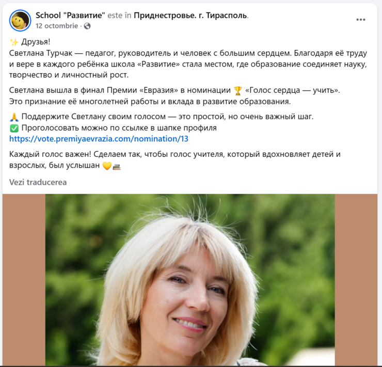Click the Каждый голос важен paragraph
Screen dimensions: 382x367
174,159
